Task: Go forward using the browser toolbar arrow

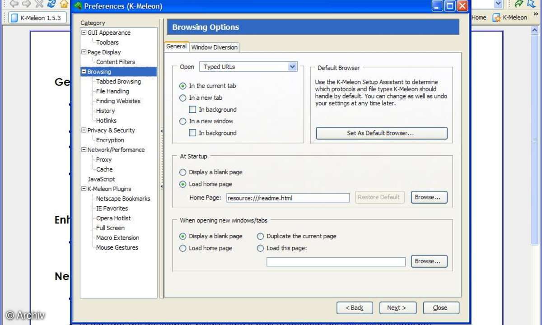Action: pos(27,4)
